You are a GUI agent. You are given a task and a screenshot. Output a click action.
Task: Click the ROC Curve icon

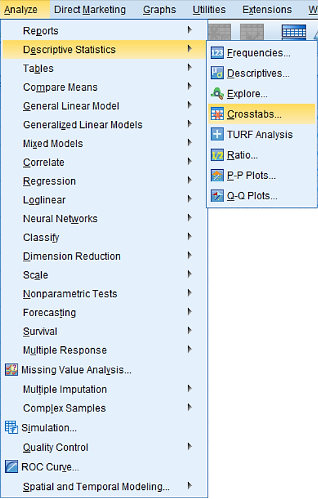(12, 467)
